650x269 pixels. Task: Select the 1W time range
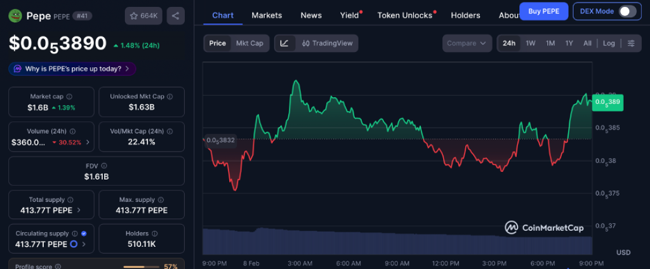point(531,43)
